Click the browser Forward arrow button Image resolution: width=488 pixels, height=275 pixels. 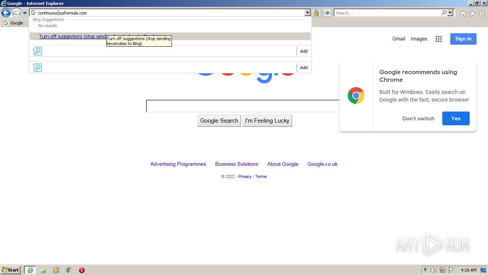coord(16,13)
